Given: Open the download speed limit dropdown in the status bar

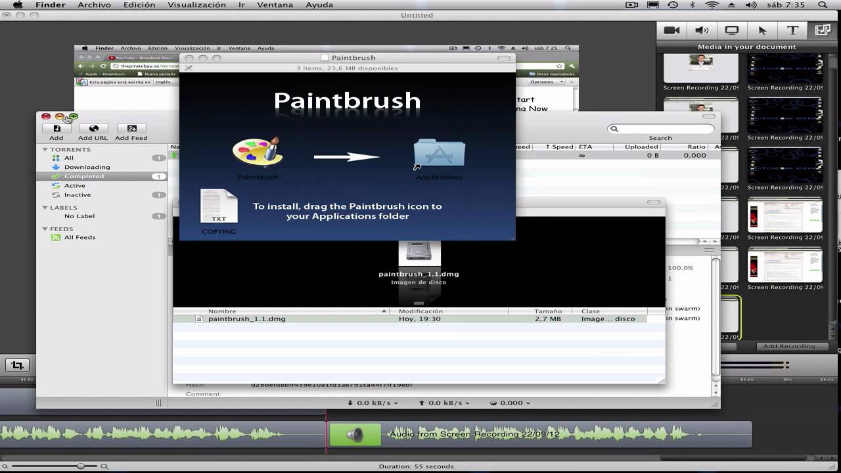Looking at the screenshot, I should [x=372, y=403].
